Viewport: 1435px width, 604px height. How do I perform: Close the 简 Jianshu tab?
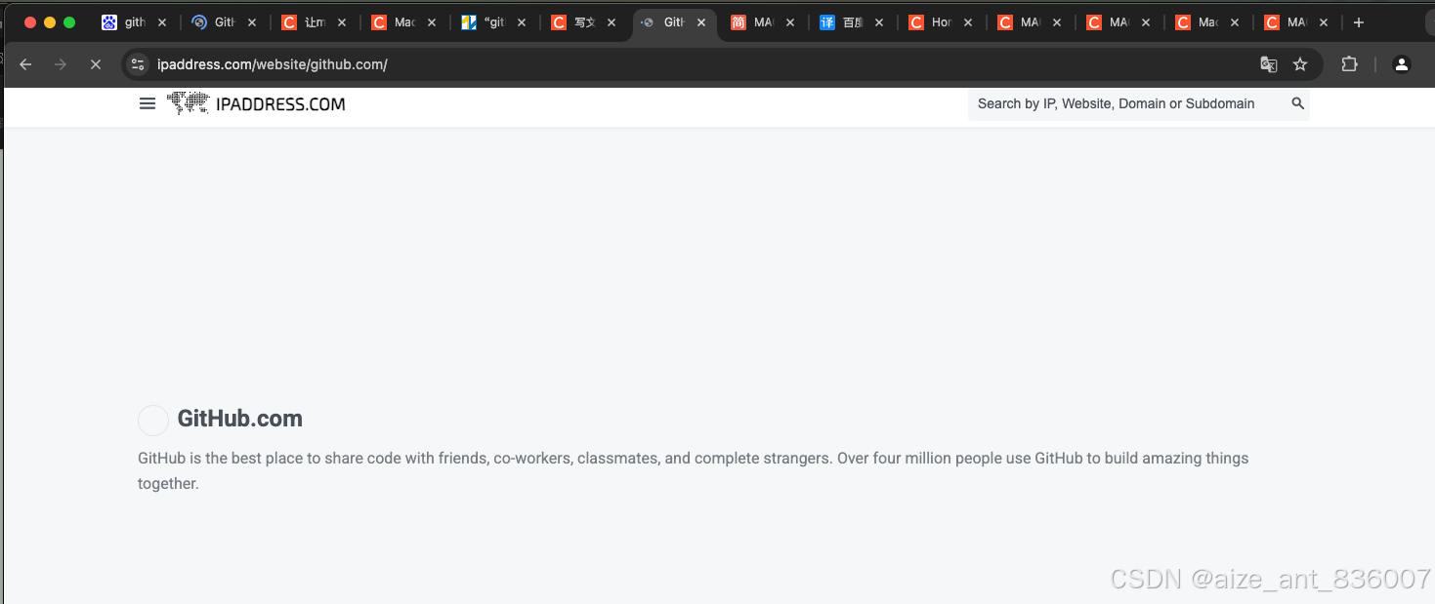(789, 22)
